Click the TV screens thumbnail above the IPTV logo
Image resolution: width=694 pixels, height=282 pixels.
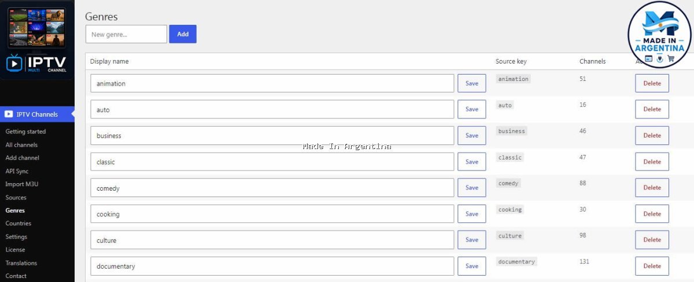click(x=36, y=27)
